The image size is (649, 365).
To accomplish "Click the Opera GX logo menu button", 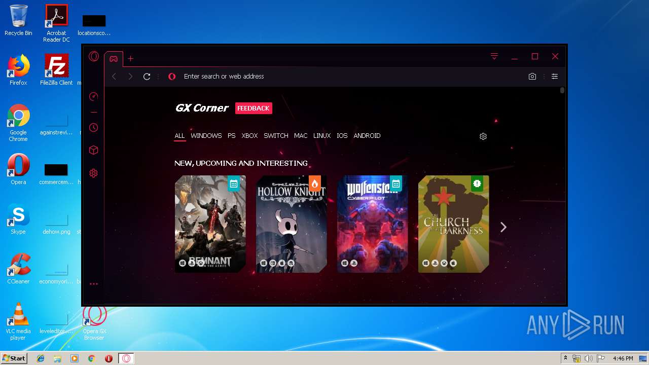I will pos(94,56).
